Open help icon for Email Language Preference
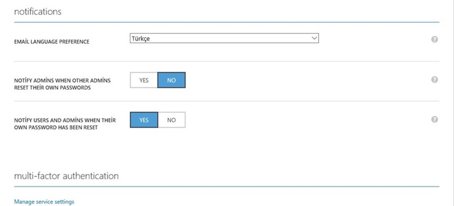Screen dimensions: 454x206 pos(434,40)
